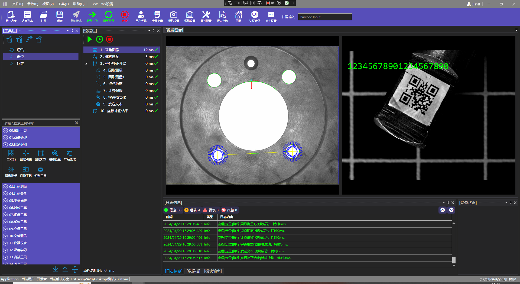Select the 二维码 barcode detection tool

11,156
